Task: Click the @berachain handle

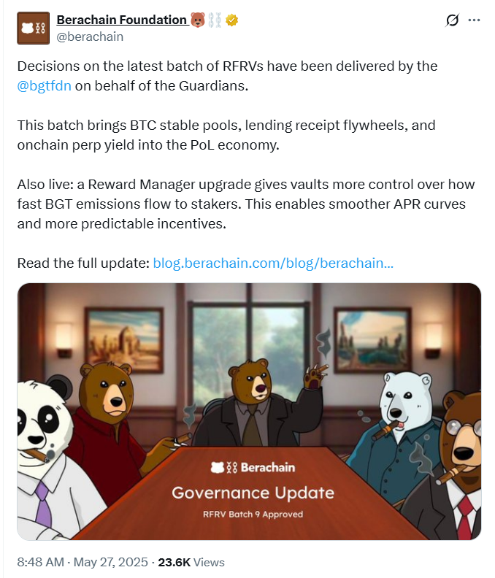Action: click(x=90, y=37)
